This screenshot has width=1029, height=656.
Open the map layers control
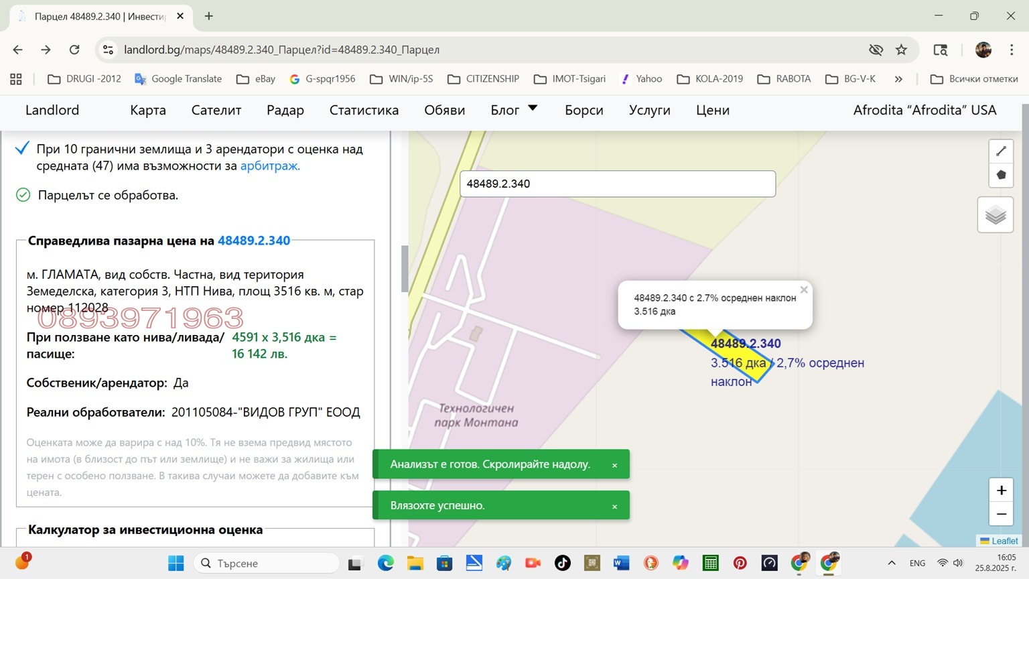pos(995,215)
